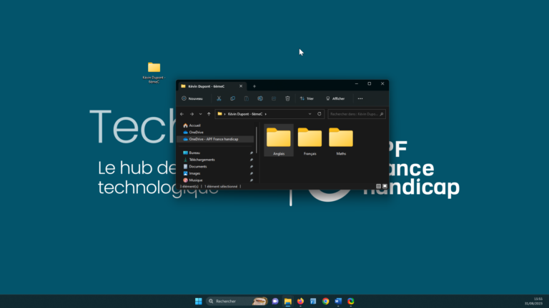The image size is (549, 308).
Task: Open the Trier sort menu
Action: coord(307,98)
